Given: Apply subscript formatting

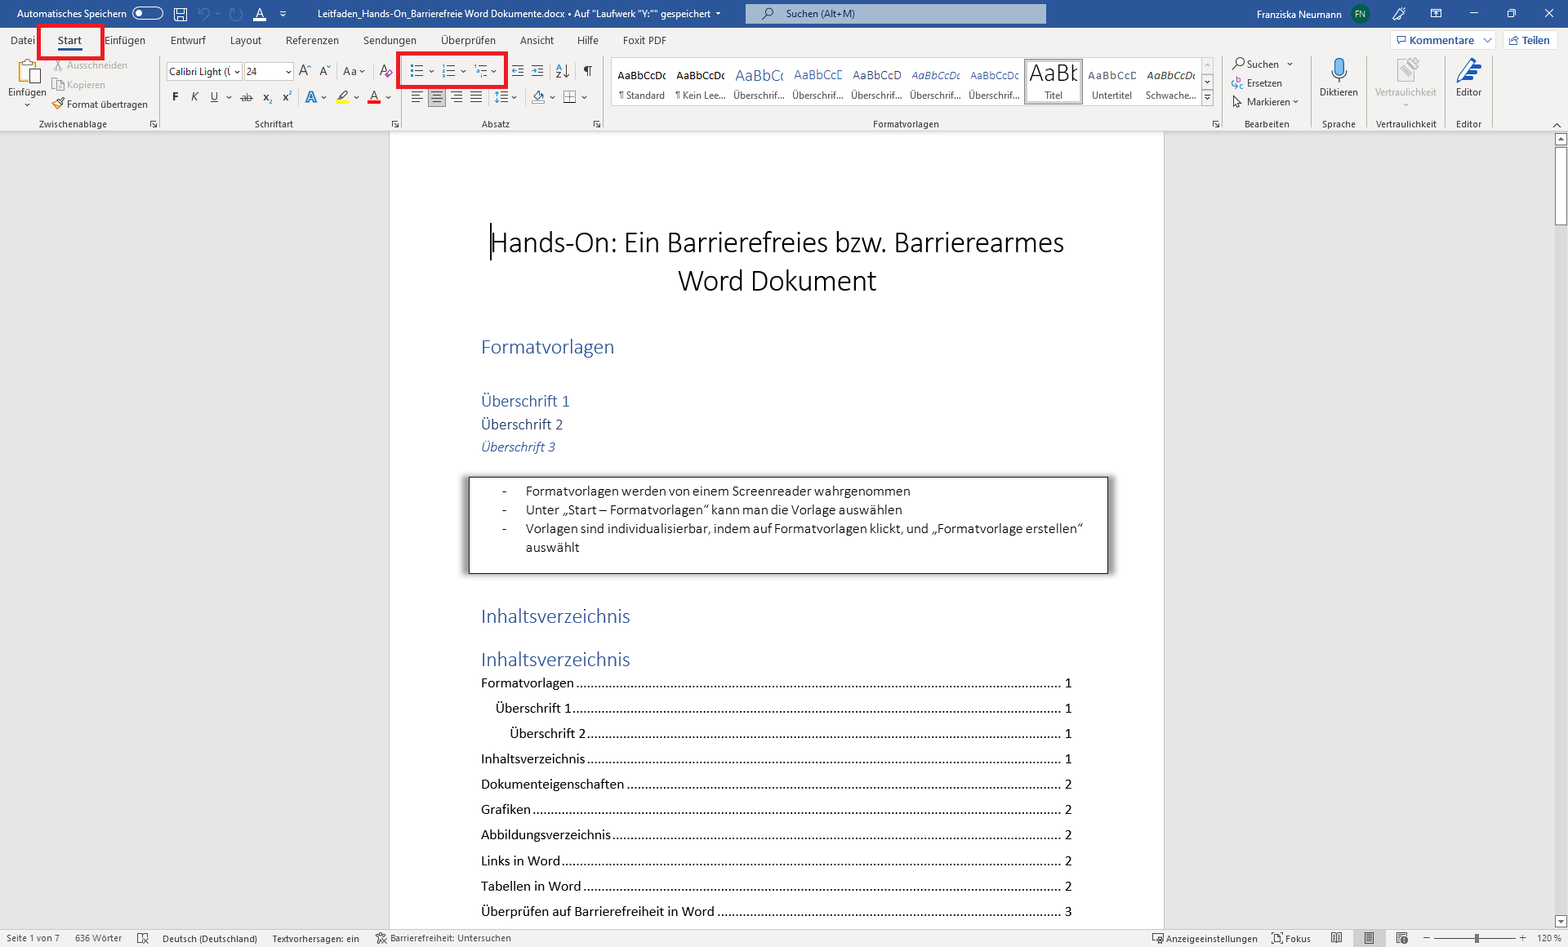Looking at the screenshot, I should click(266, 96).
